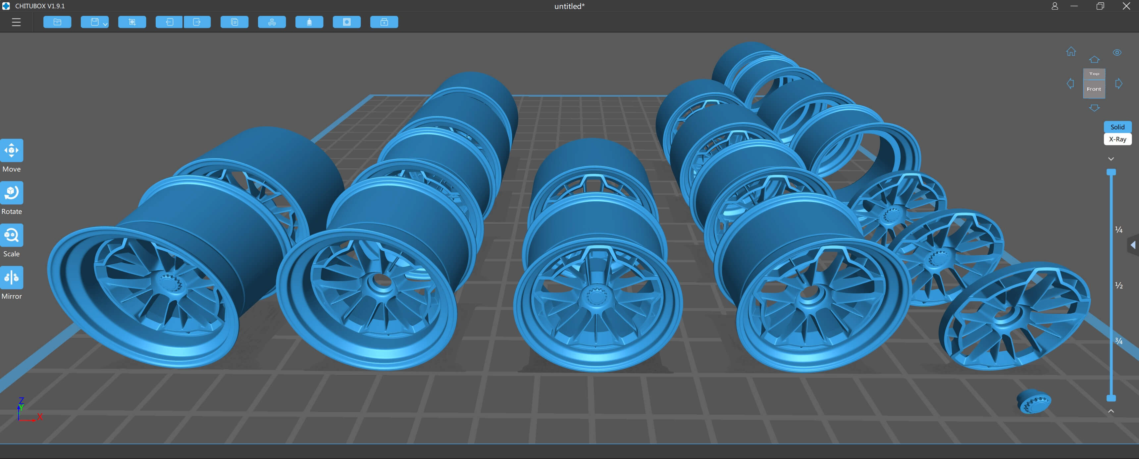This screenshot has width=1139, height=459.
Task: Select the Rotate tool
Action: [12, 193]
